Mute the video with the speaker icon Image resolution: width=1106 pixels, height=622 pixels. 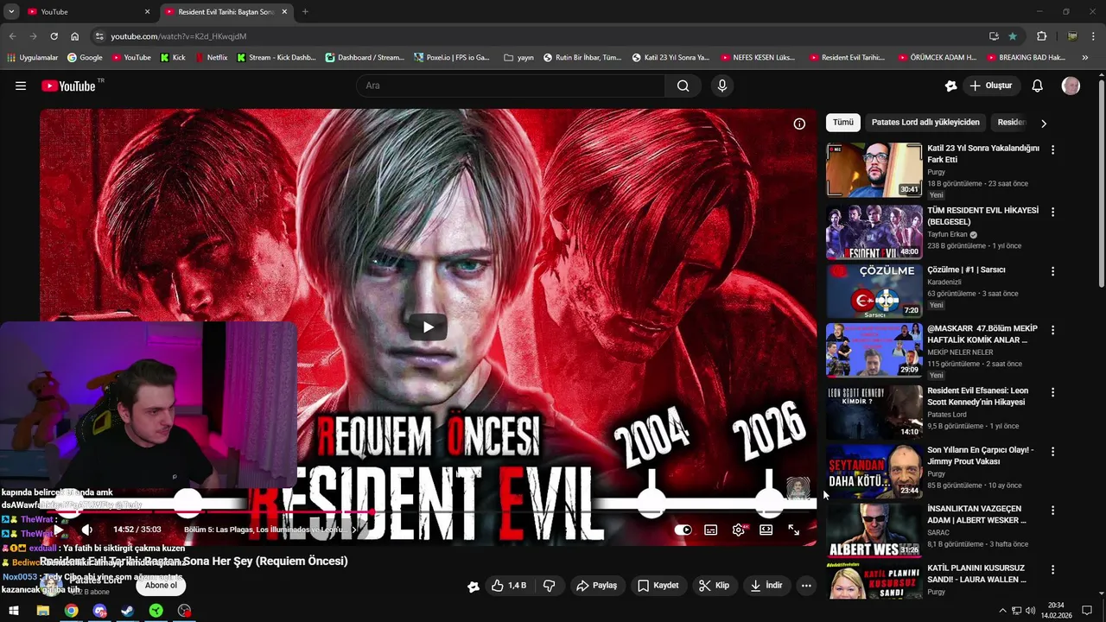(86, 530)
